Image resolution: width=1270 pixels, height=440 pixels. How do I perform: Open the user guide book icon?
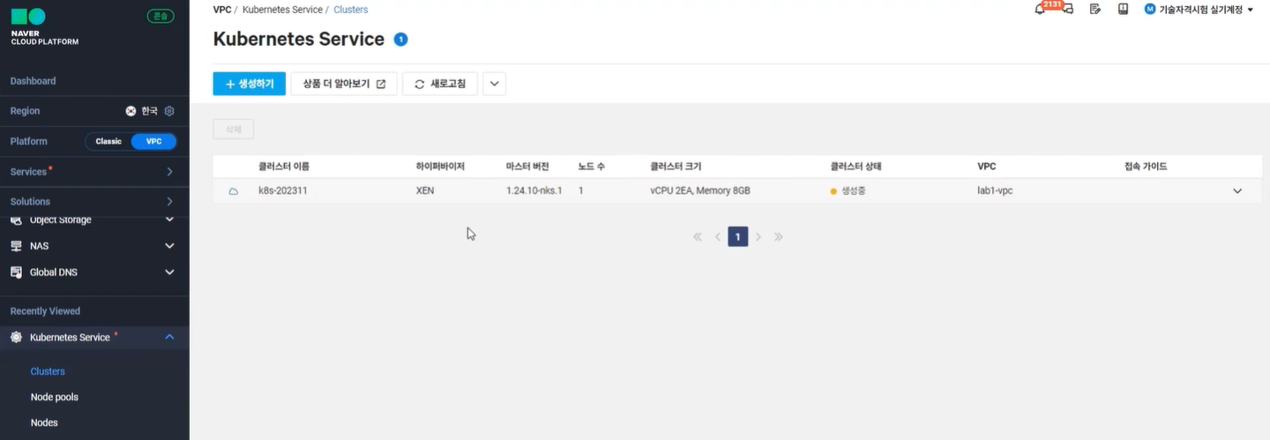(1123, 9)
